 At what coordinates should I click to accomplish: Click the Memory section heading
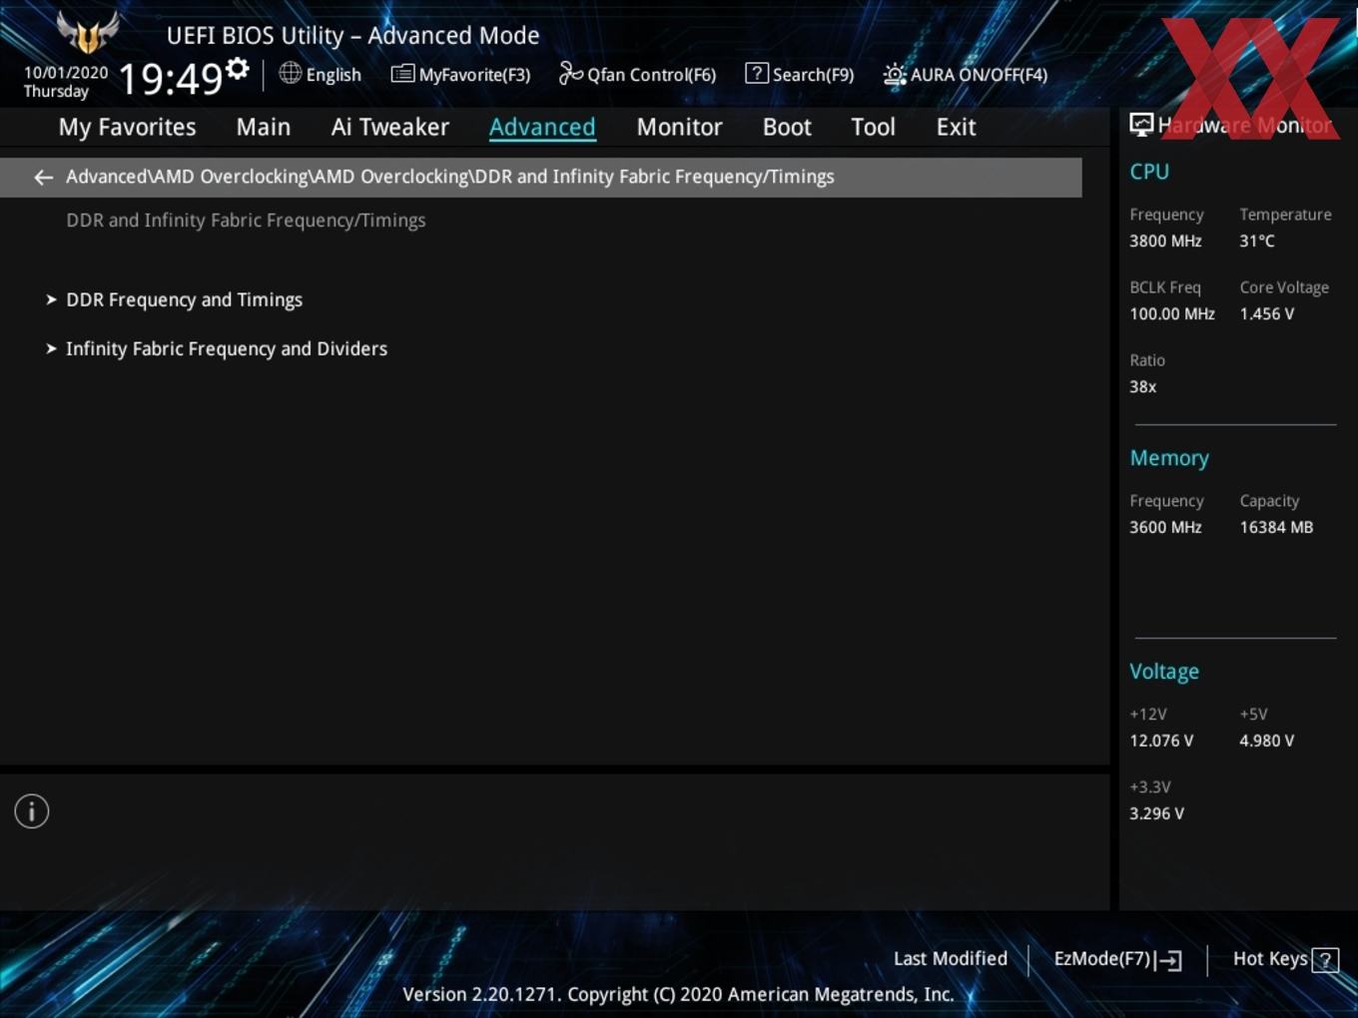[x=1169, y=458]
